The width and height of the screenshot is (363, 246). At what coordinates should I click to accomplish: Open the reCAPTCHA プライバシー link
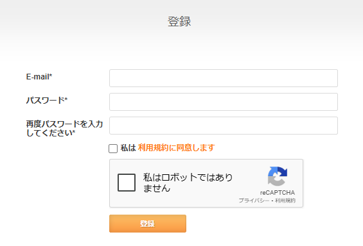(254, 201)
